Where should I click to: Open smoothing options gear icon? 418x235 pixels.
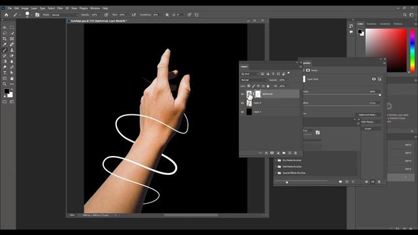(167, 15)
